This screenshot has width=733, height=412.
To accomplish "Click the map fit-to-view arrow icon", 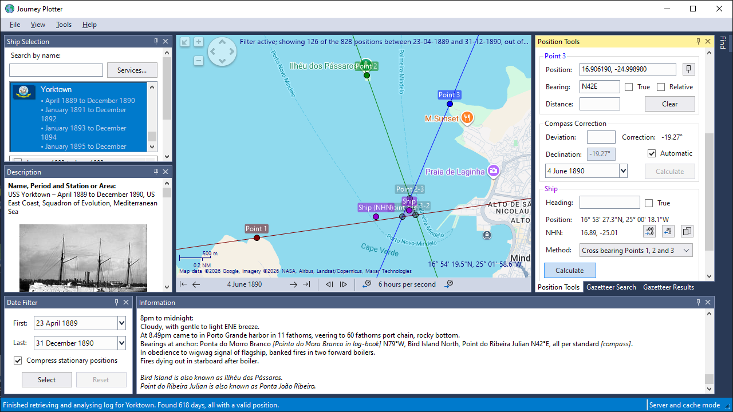I will click(184, 42).
